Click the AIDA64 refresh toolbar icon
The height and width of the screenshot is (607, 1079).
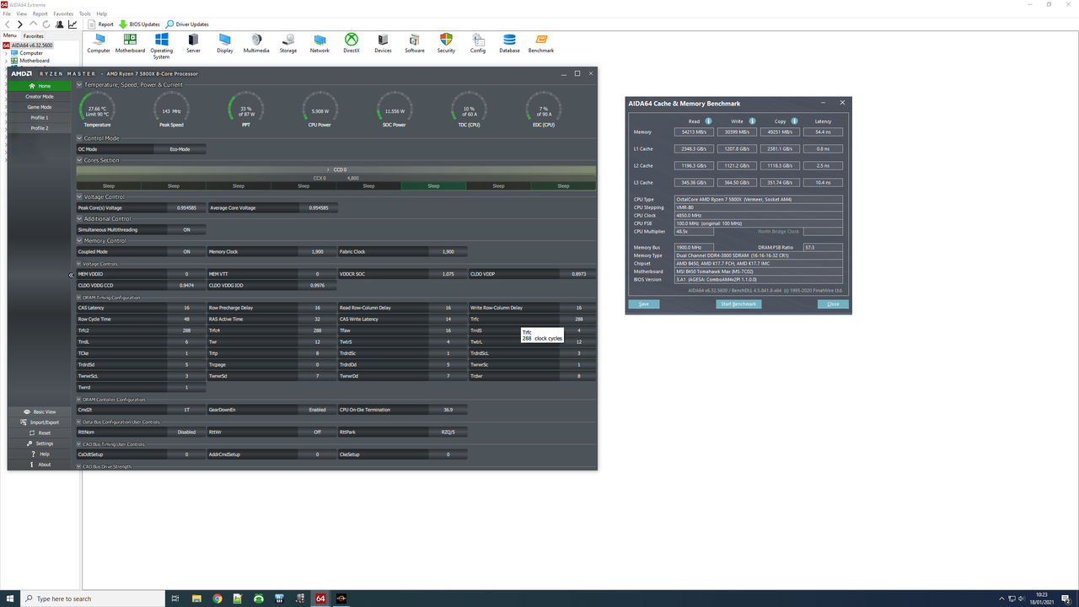[x=46, y=24]
